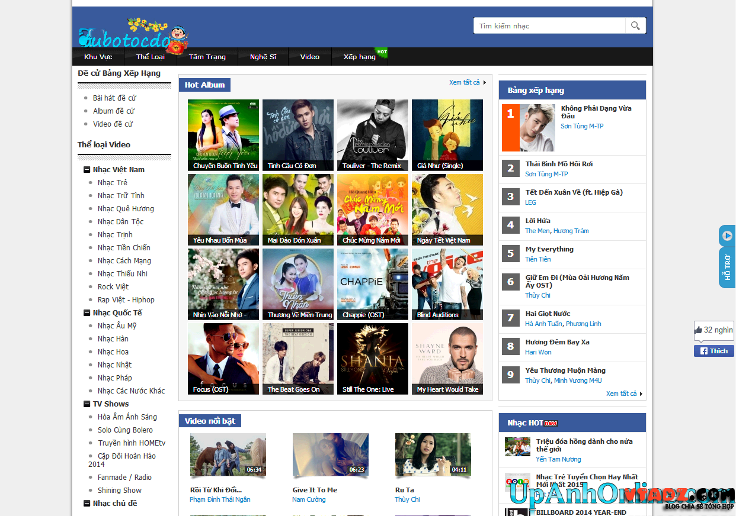Open the Khu Vực menu
Image resolution: width=736 pixels, height=516 pixels.
tap(98, 57)
